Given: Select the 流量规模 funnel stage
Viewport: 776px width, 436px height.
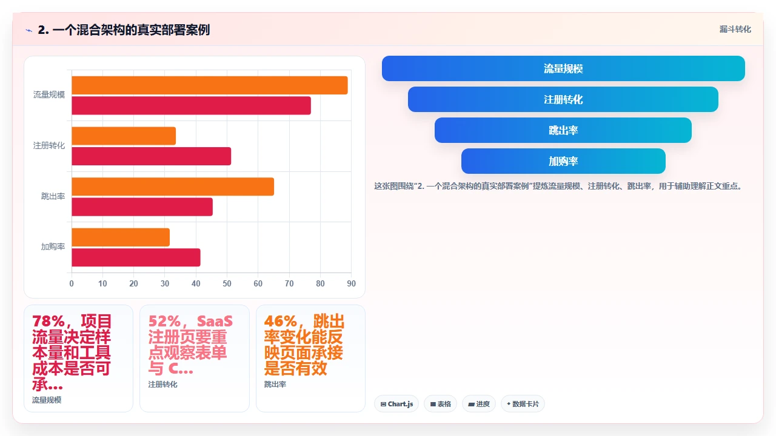Looking at the screenshot, I should click(563, 68).
